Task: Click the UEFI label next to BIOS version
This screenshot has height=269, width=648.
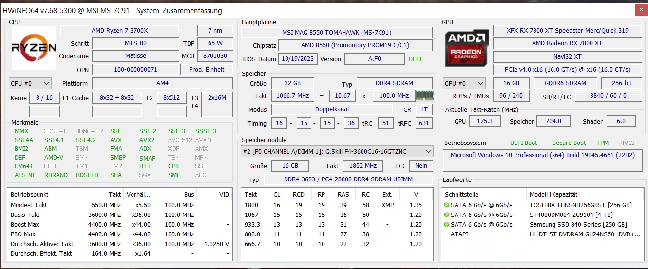Action: (415, 59)
